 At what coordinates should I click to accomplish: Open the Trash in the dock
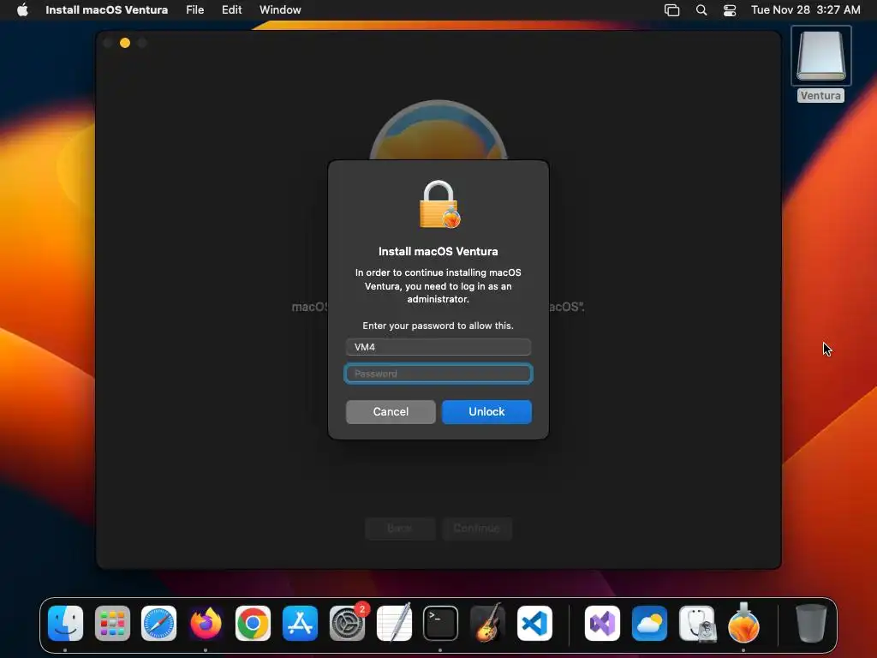coord(811,624)
